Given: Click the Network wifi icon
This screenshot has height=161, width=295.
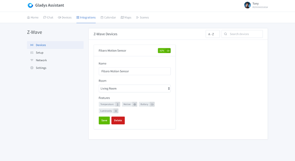Looking at the screenshot, I should click(x=32, y=60).
